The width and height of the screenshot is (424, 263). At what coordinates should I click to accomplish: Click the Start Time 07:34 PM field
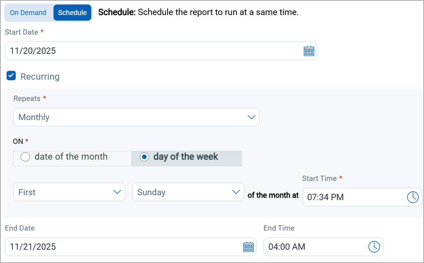coord(353,197)
